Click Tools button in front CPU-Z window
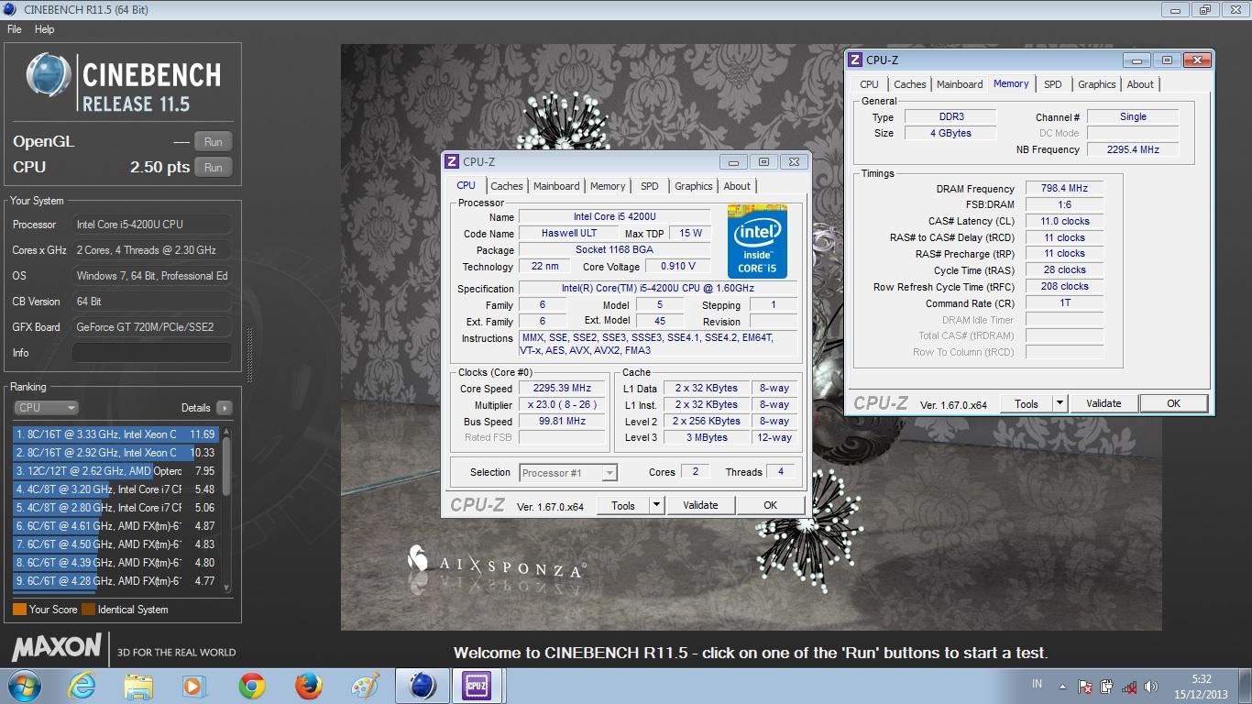The width and height of the screenshot is (1252, 704). (x=623, y=505)
